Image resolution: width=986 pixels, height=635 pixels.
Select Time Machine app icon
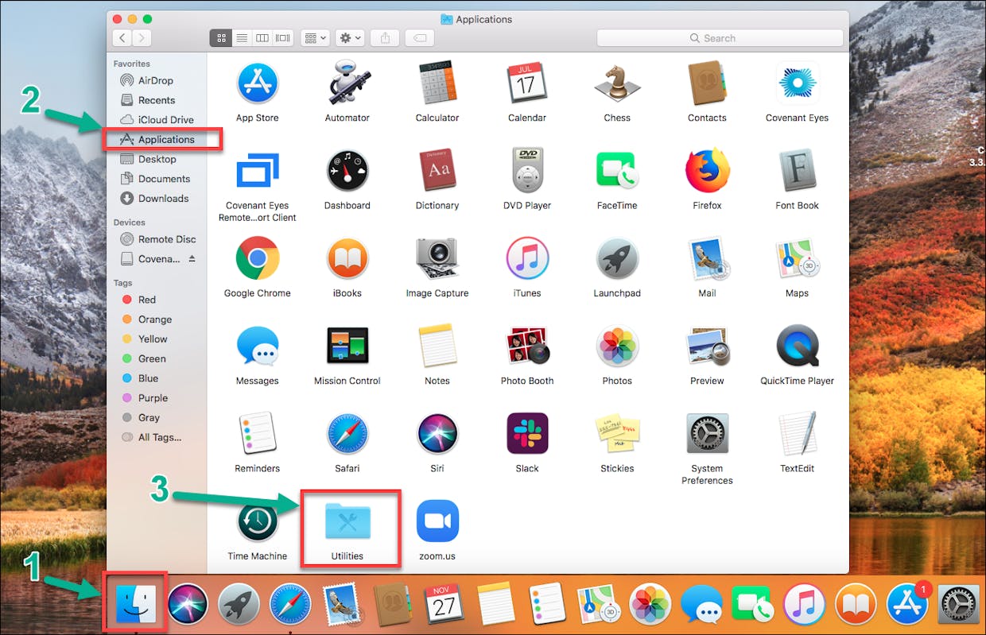pos(257,521)
